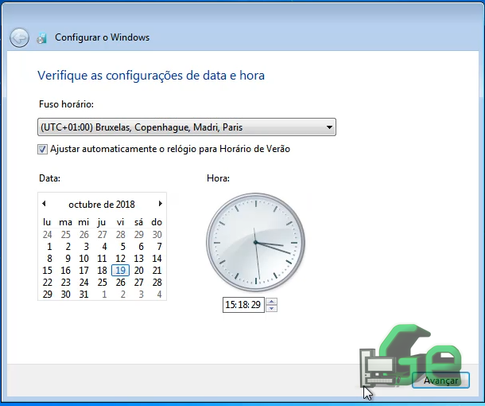Click the 15:18:29 time input field
This screenshot has width=485, height=406.
tap(243, 305)
